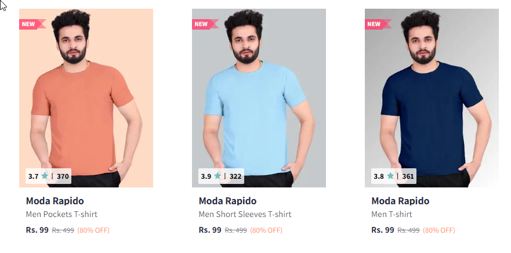Click the NEW badge on navy T-shirt
Viewport: 511px width, 253px height.
point(378,24)
